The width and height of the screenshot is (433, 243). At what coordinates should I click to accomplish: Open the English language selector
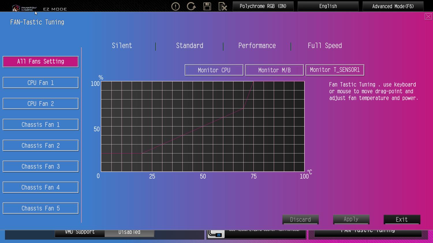[328, 6]
